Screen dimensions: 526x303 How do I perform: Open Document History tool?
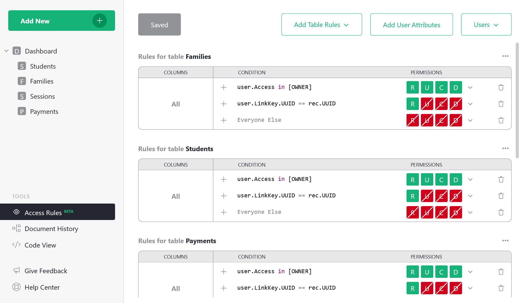(51, 229)
